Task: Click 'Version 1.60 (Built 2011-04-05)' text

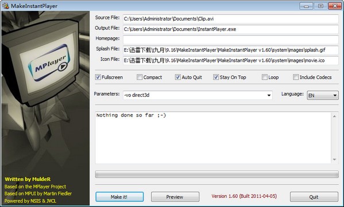Action: [244, 196]
